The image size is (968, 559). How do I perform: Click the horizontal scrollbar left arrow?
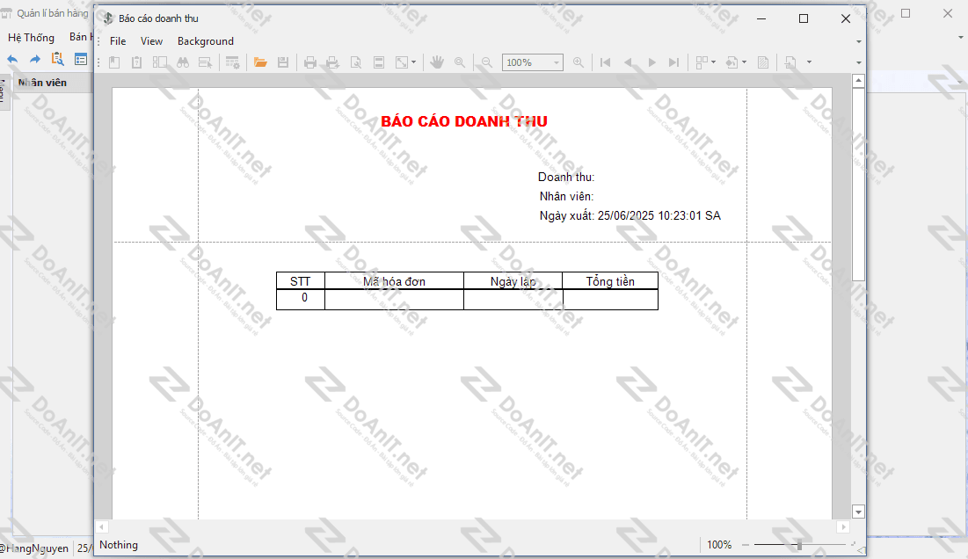pos(103,526)
